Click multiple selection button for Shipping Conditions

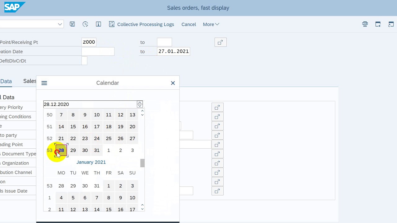pyautogui.click(x=217, y=116)
